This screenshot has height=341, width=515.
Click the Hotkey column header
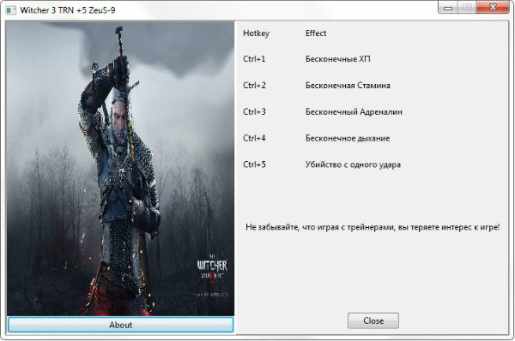pyautogui.click(x=256, y=33)
